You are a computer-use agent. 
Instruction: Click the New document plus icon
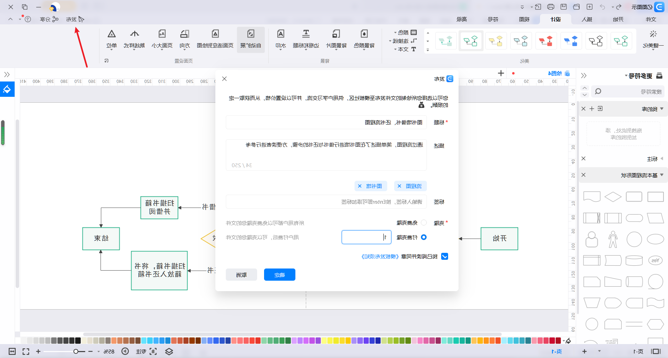[x=589, y=7]
